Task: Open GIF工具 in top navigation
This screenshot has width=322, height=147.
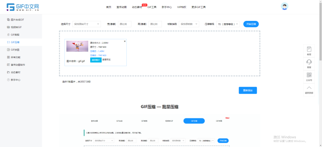Action: click(152, 7)
